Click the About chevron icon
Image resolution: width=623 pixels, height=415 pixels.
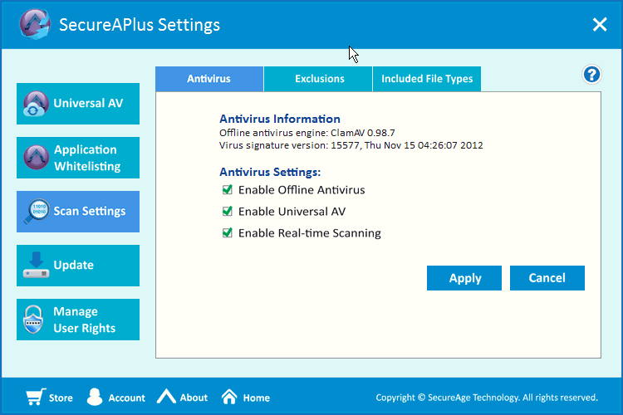167,397
